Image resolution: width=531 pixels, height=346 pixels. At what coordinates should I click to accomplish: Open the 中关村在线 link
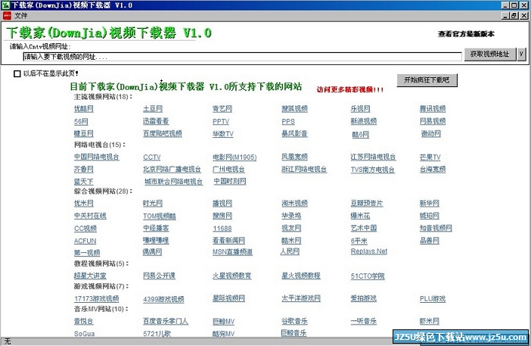click(90, 216)
